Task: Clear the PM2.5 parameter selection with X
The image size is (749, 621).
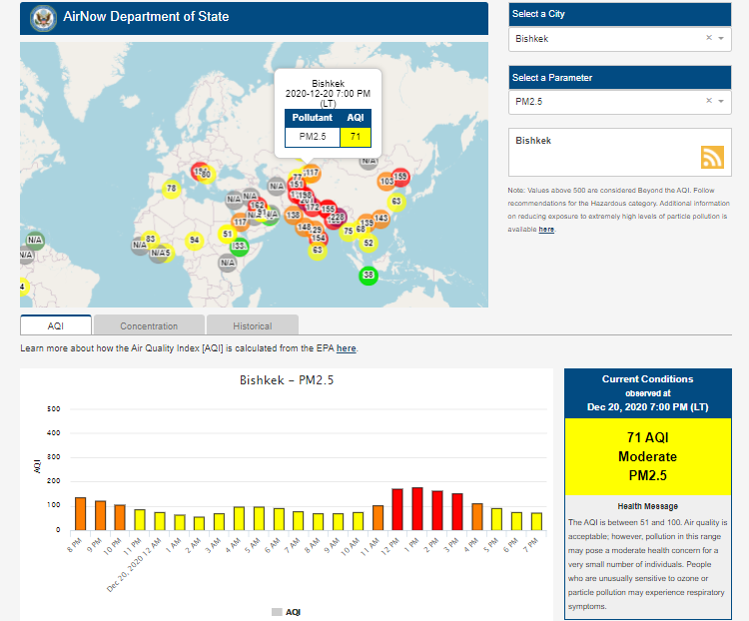Action: [708, 101]
